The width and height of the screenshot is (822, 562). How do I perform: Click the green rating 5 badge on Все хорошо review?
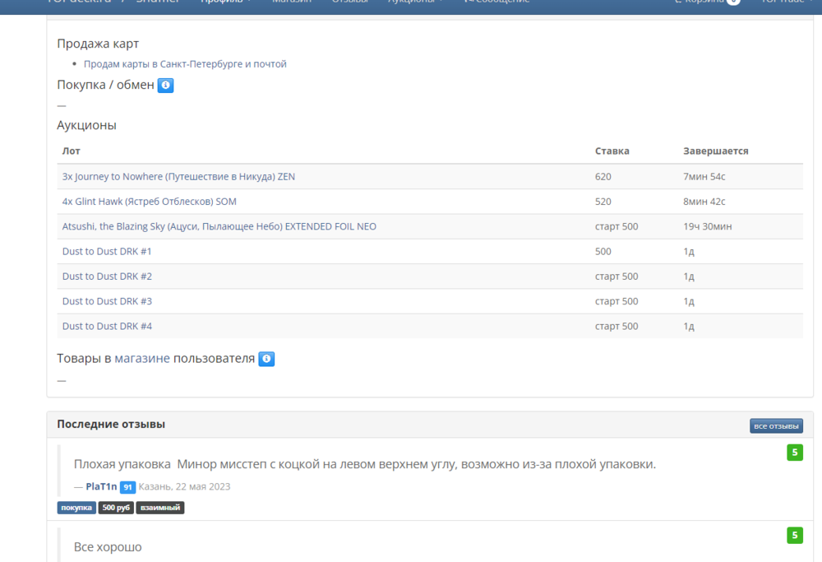[x=794, y=536]
